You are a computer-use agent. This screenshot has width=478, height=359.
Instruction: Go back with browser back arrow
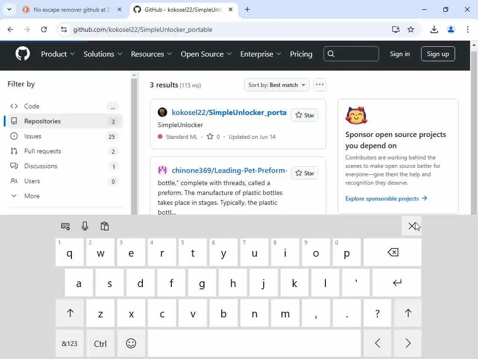(10, 29)
